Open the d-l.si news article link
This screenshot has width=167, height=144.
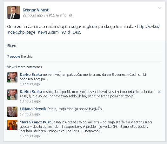coord(83,29)
